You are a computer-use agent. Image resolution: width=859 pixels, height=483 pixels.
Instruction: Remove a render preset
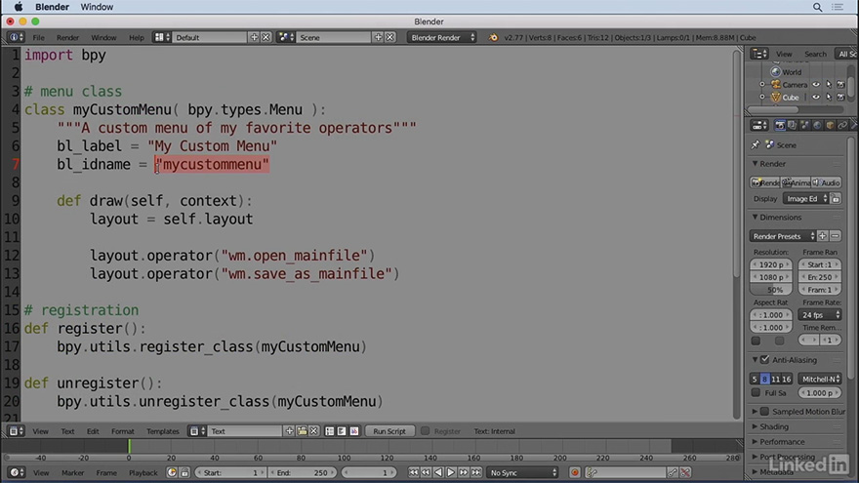tap(835, 236)
